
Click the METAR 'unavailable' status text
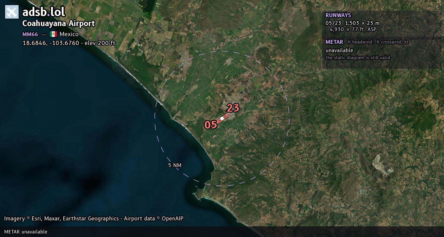[339, 50]
